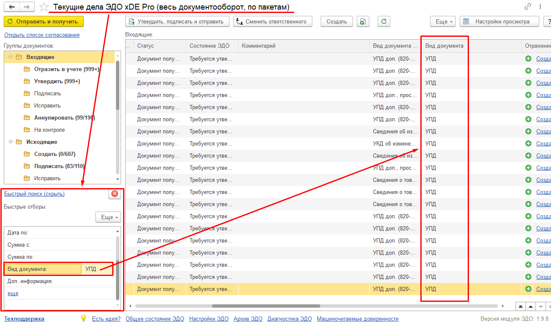Screen dimensions: 551x324
Task: Open folder Отразить в учете (999+)
Action: (67, 69)
